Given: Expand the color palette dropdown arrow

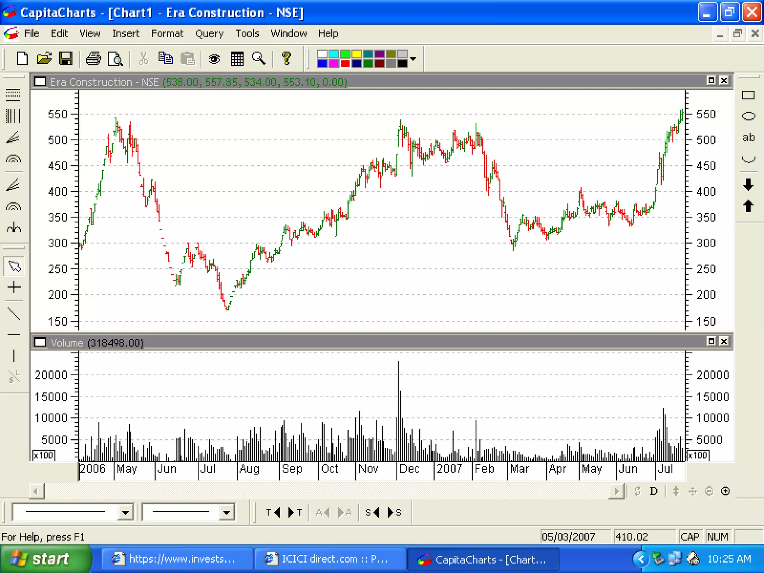Looking at the screenshot, I should [413, 59].
